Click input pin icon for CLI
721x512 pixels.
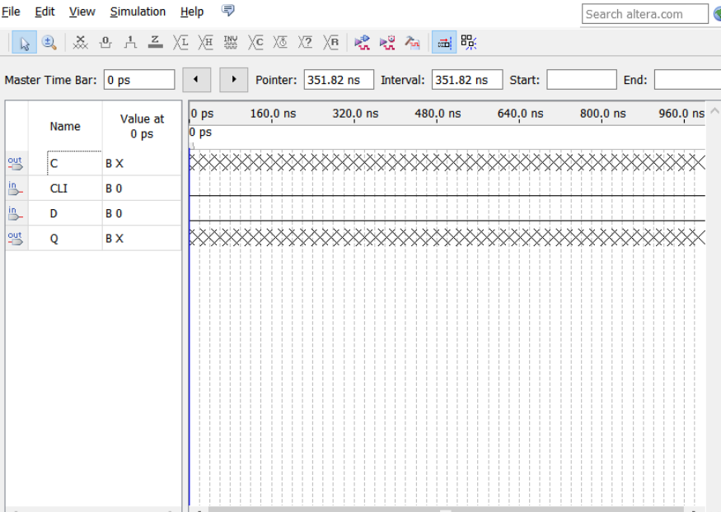(15, 189)
